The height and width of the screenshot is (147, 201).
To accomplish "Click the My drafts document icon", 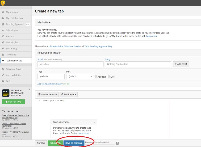I will pos(3,54).
